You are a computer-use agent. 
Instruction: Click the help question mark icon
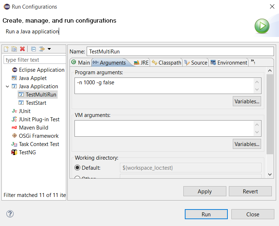click(10, 214)
